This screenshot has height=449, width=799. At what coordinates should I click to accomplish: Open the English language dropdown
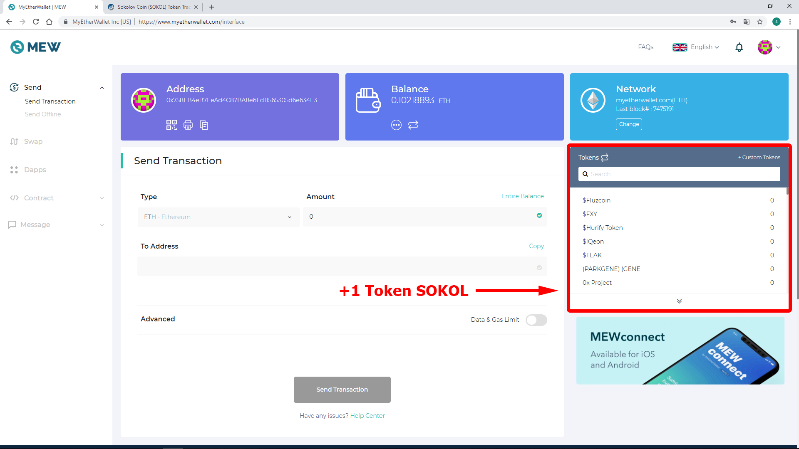coord(696,47)
